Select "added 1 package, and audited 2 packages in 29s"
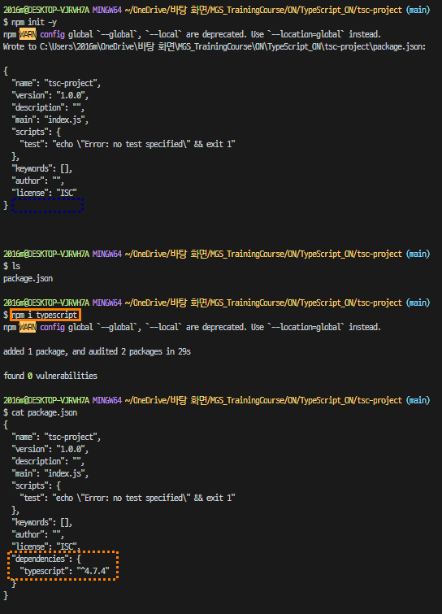This screenshot has width=442, height=614. [x=97, y=351]
